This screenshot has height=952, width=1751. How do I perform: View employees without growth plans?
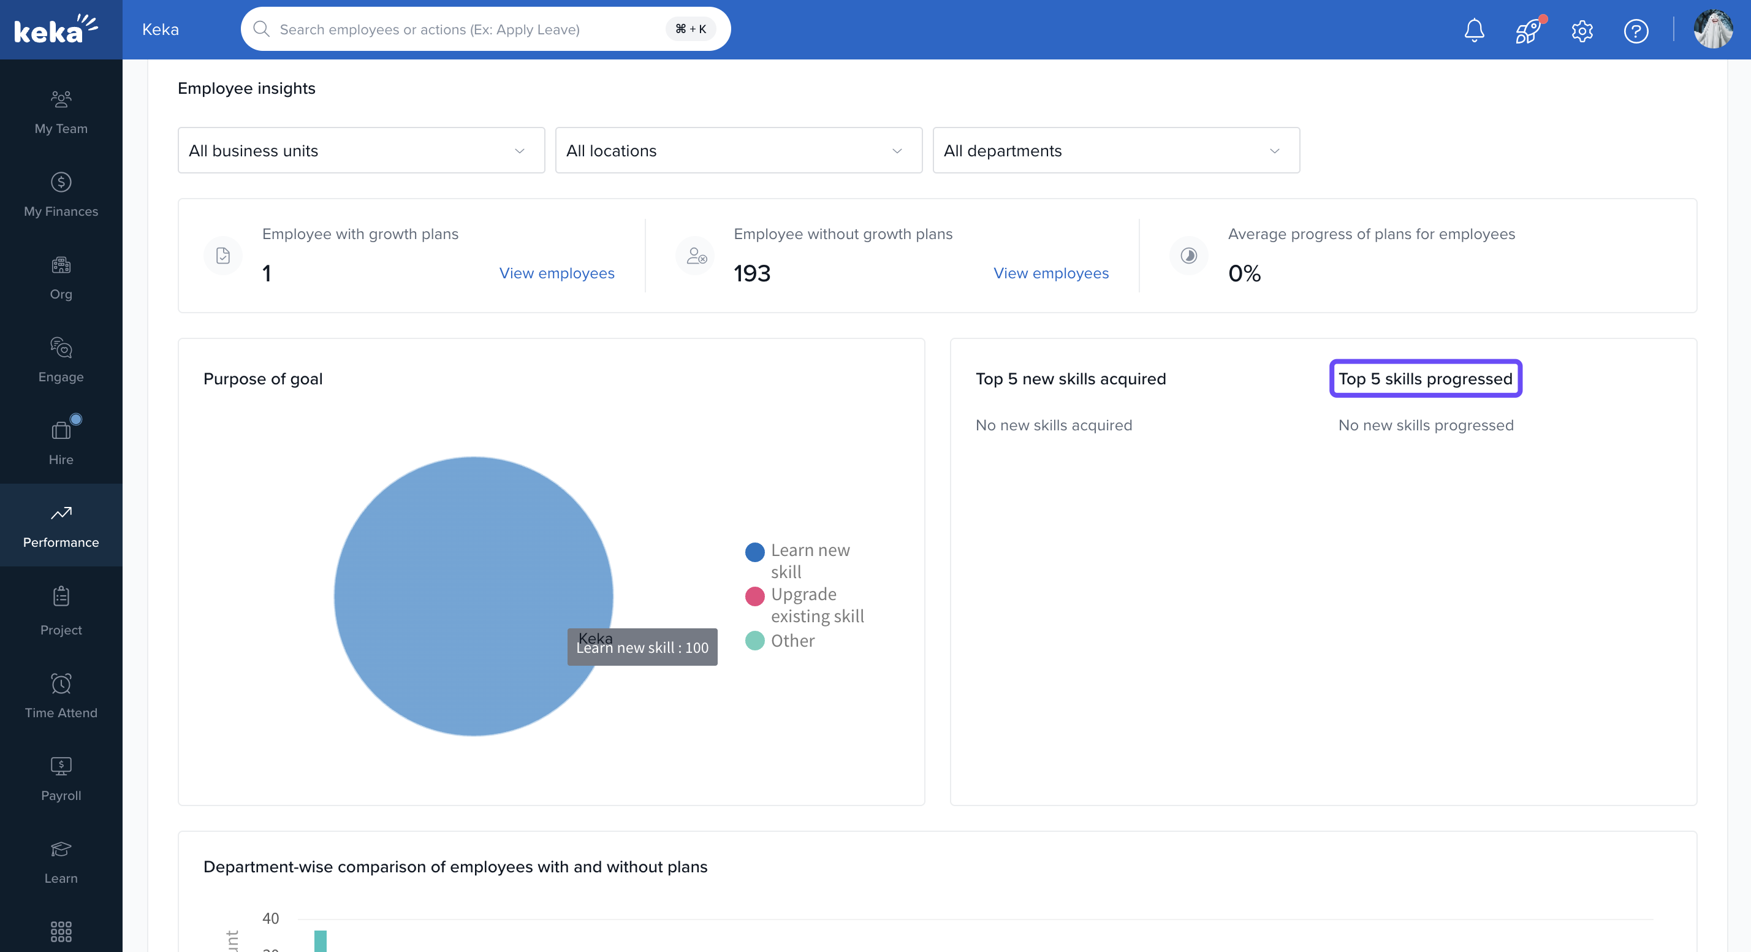(x=1050, y=273)
